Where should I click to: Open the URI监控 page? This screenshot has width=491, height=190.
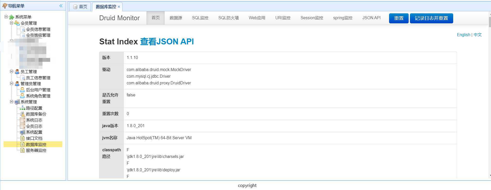[283, 18]
